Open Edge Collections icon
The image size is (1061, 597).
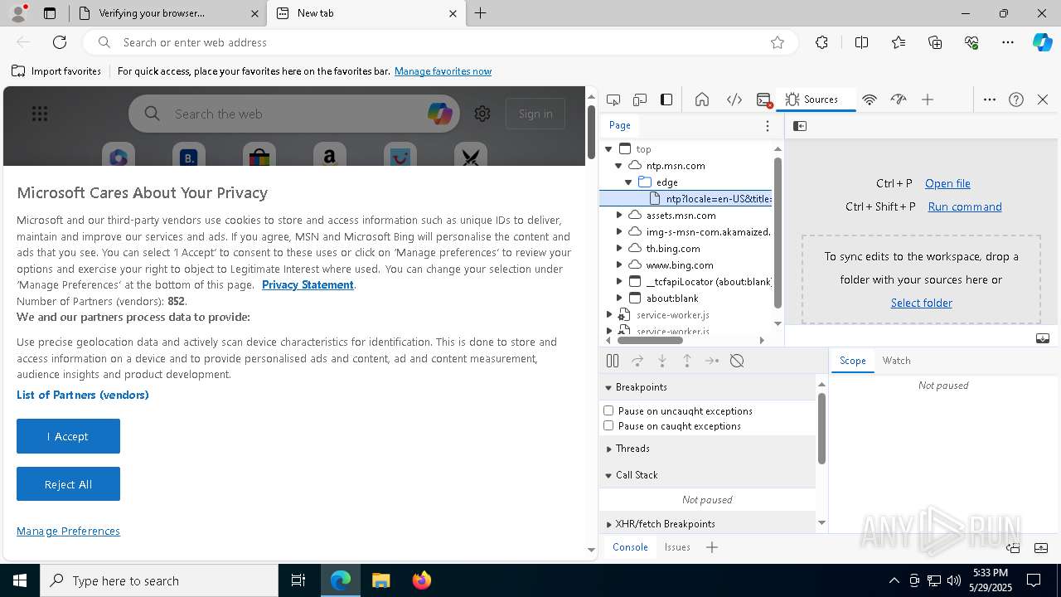coord(935,42)
